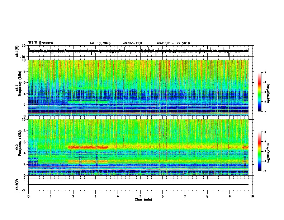Click the "Time (min)" axis title

tap(143, 200)
